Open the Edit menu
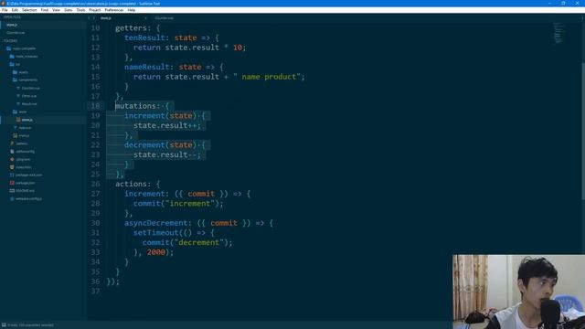Screen dimensions: 585x329 point(15,10)
